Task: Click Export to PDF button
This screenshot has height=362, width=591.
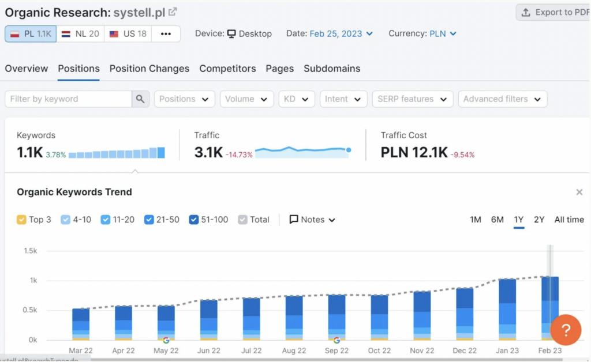Action: pos(553,13)
